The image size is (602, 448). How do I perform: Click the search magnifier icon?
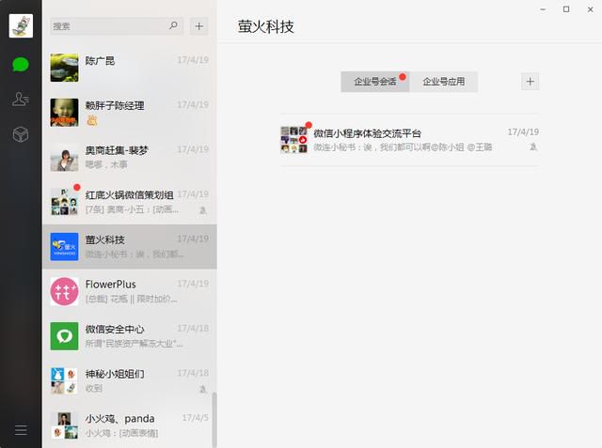coord(173,25)
